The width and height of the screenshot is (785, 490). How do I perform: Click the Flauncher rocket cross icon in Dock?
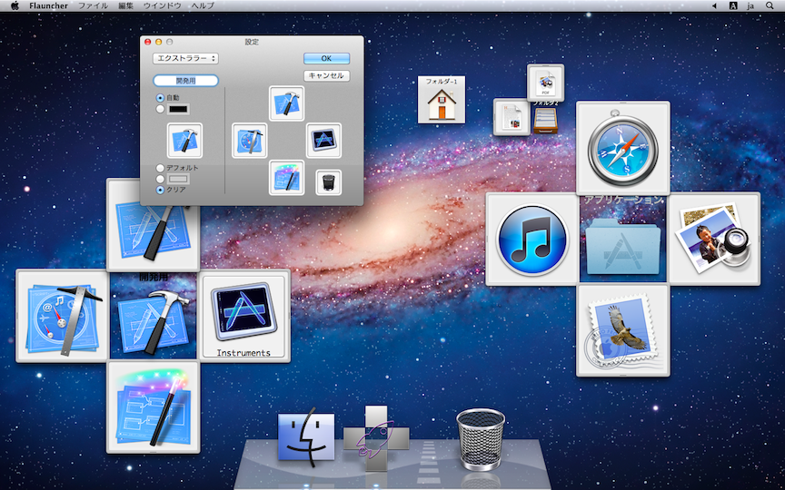coord(376,438)
